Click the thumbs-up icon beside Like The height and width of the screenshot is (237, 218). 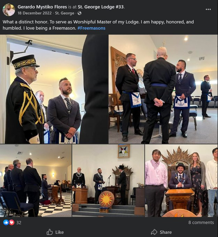tap(49, 232)
